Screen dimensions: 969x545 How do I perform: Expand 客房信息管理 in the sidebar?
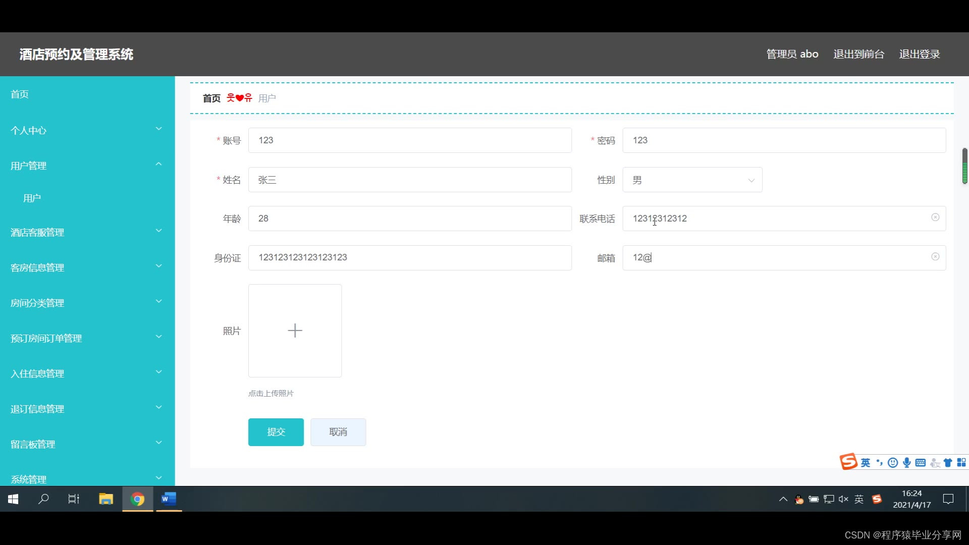pos(87,267)
